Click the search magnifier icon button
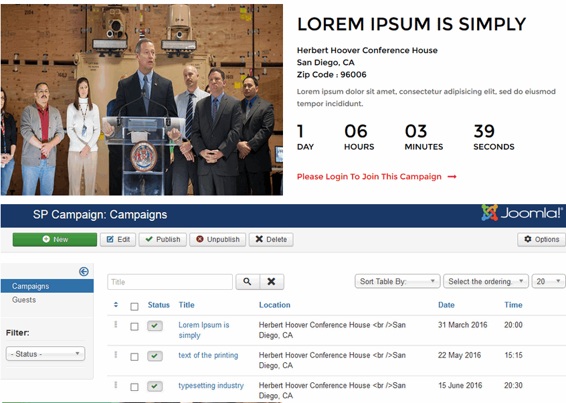Screen dimensions: 566x403 [x=247, y=282]
